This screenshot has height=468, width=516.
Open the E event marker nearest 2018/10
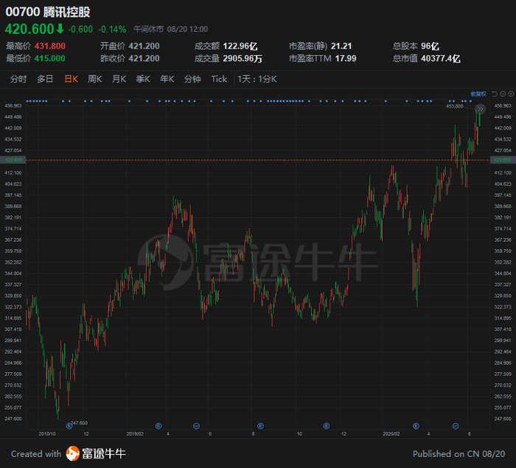(x=69, y=426)
